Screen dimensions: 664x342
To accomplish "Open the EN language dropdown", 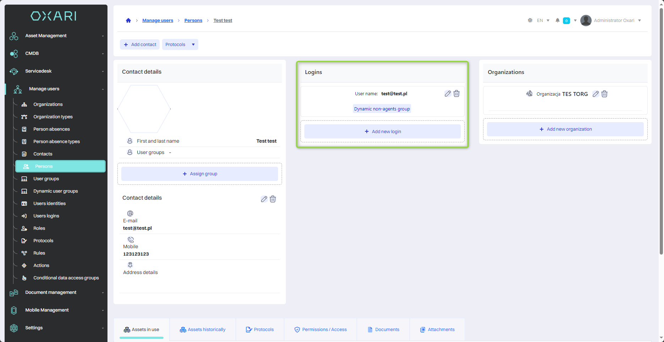I will (x=543, y=21).
